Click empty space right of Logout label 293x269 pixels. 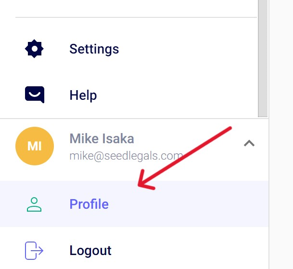tap(192, 250)
